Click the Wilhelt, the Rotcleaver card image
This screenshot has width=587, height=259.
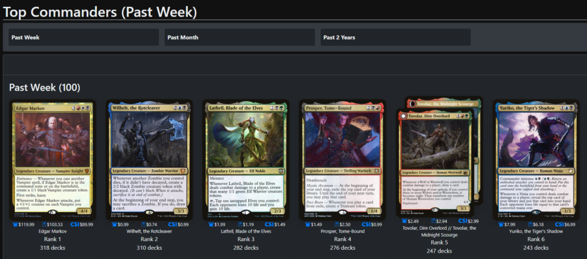149,160
